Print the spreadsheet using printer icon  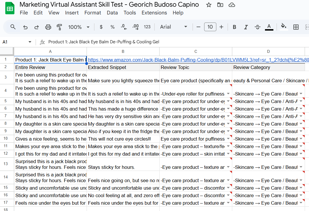pyautogui.click(x=48, y=27)
